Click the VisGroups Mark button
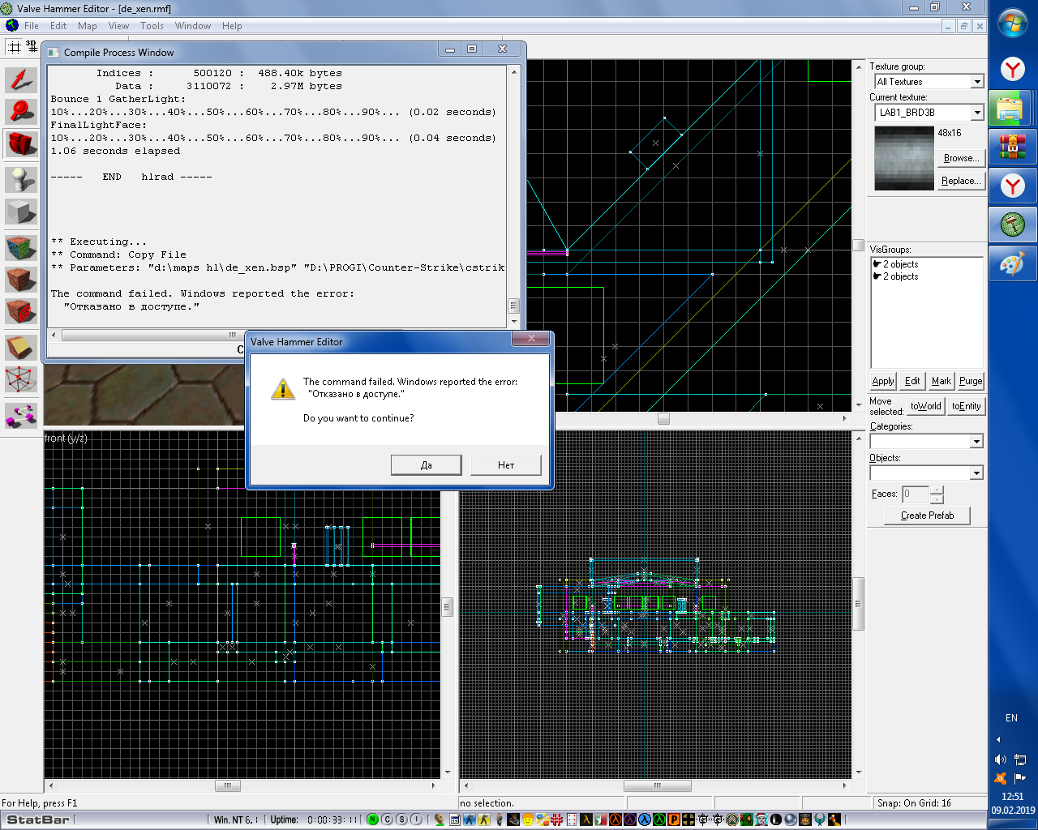The height and width of the screenshot is (830, 1038). (941, 381)
